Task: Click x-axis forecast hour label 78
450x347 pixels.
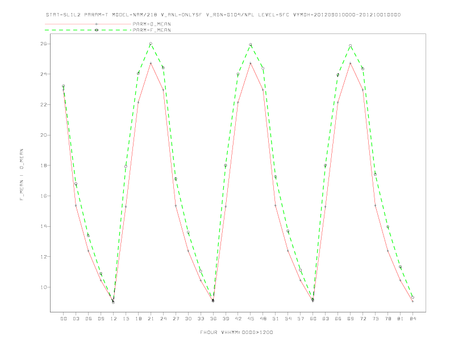Action: pos(388,319)
